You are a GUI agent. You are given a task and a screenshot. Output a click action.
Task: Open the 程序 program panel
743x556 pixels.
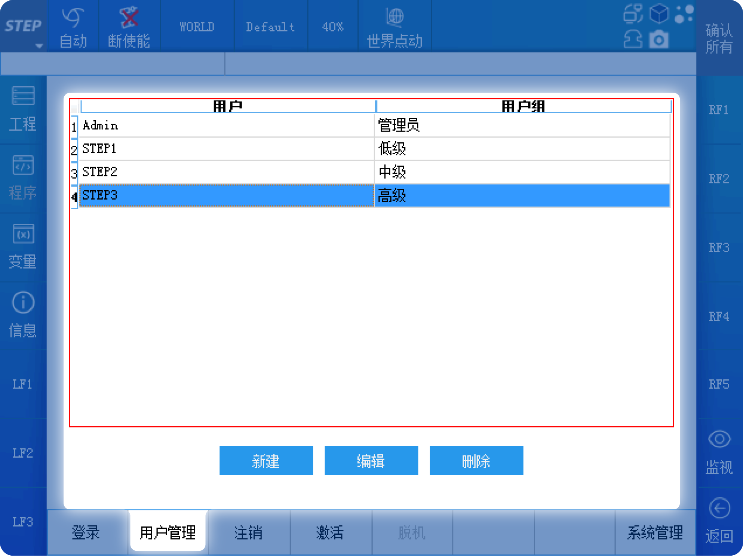point(23,178)
